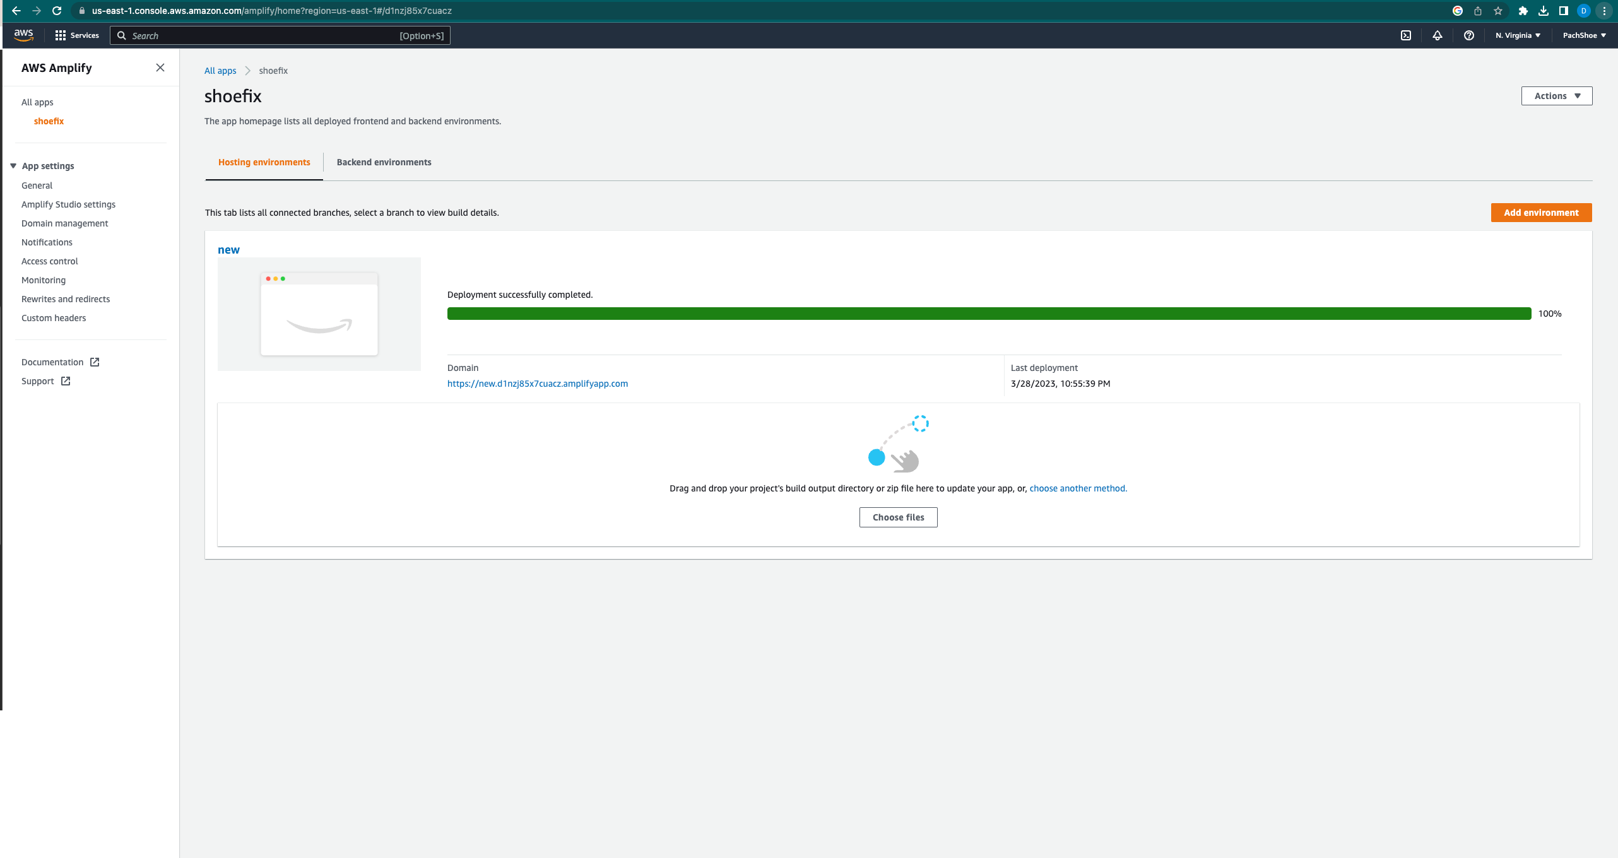The image size is (1618, 858).
Task: Click the new environment preview thumbnail
Action: [x=319, y=314]
